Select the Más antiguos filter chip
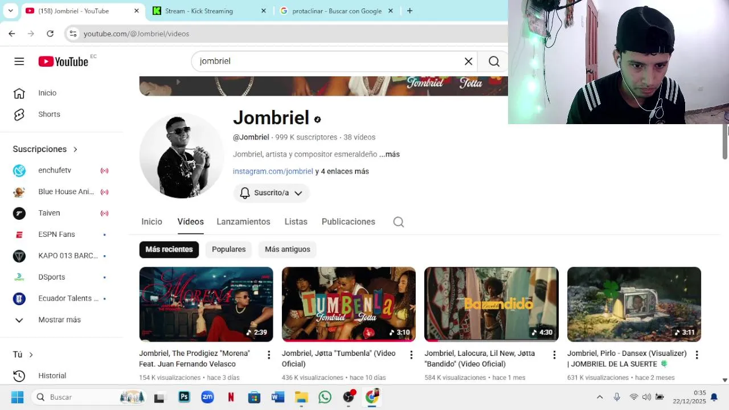 (x=288, y=249)
